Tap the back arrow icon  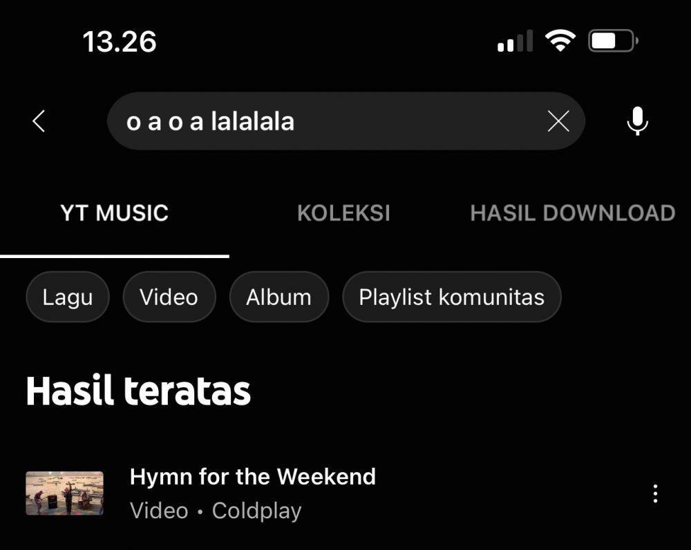pos(39,121)
